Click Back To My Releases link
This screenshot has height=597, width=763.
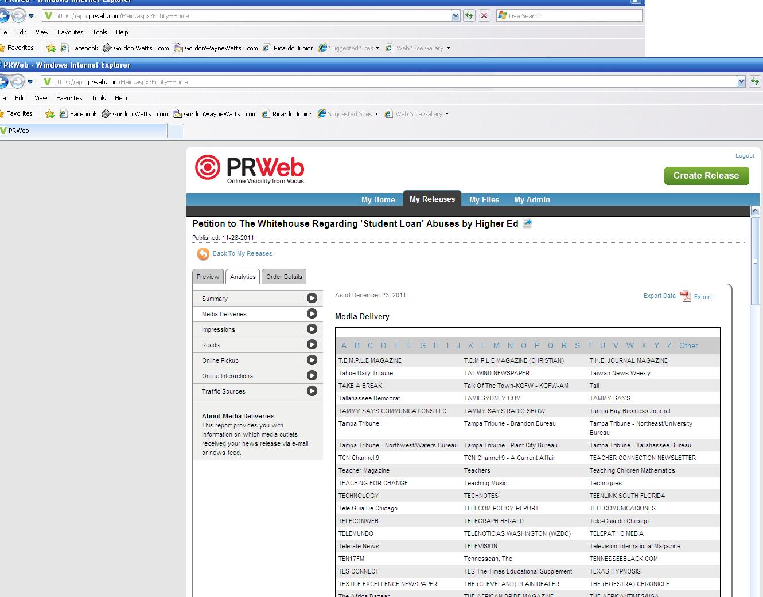click(x=243, y=253)
